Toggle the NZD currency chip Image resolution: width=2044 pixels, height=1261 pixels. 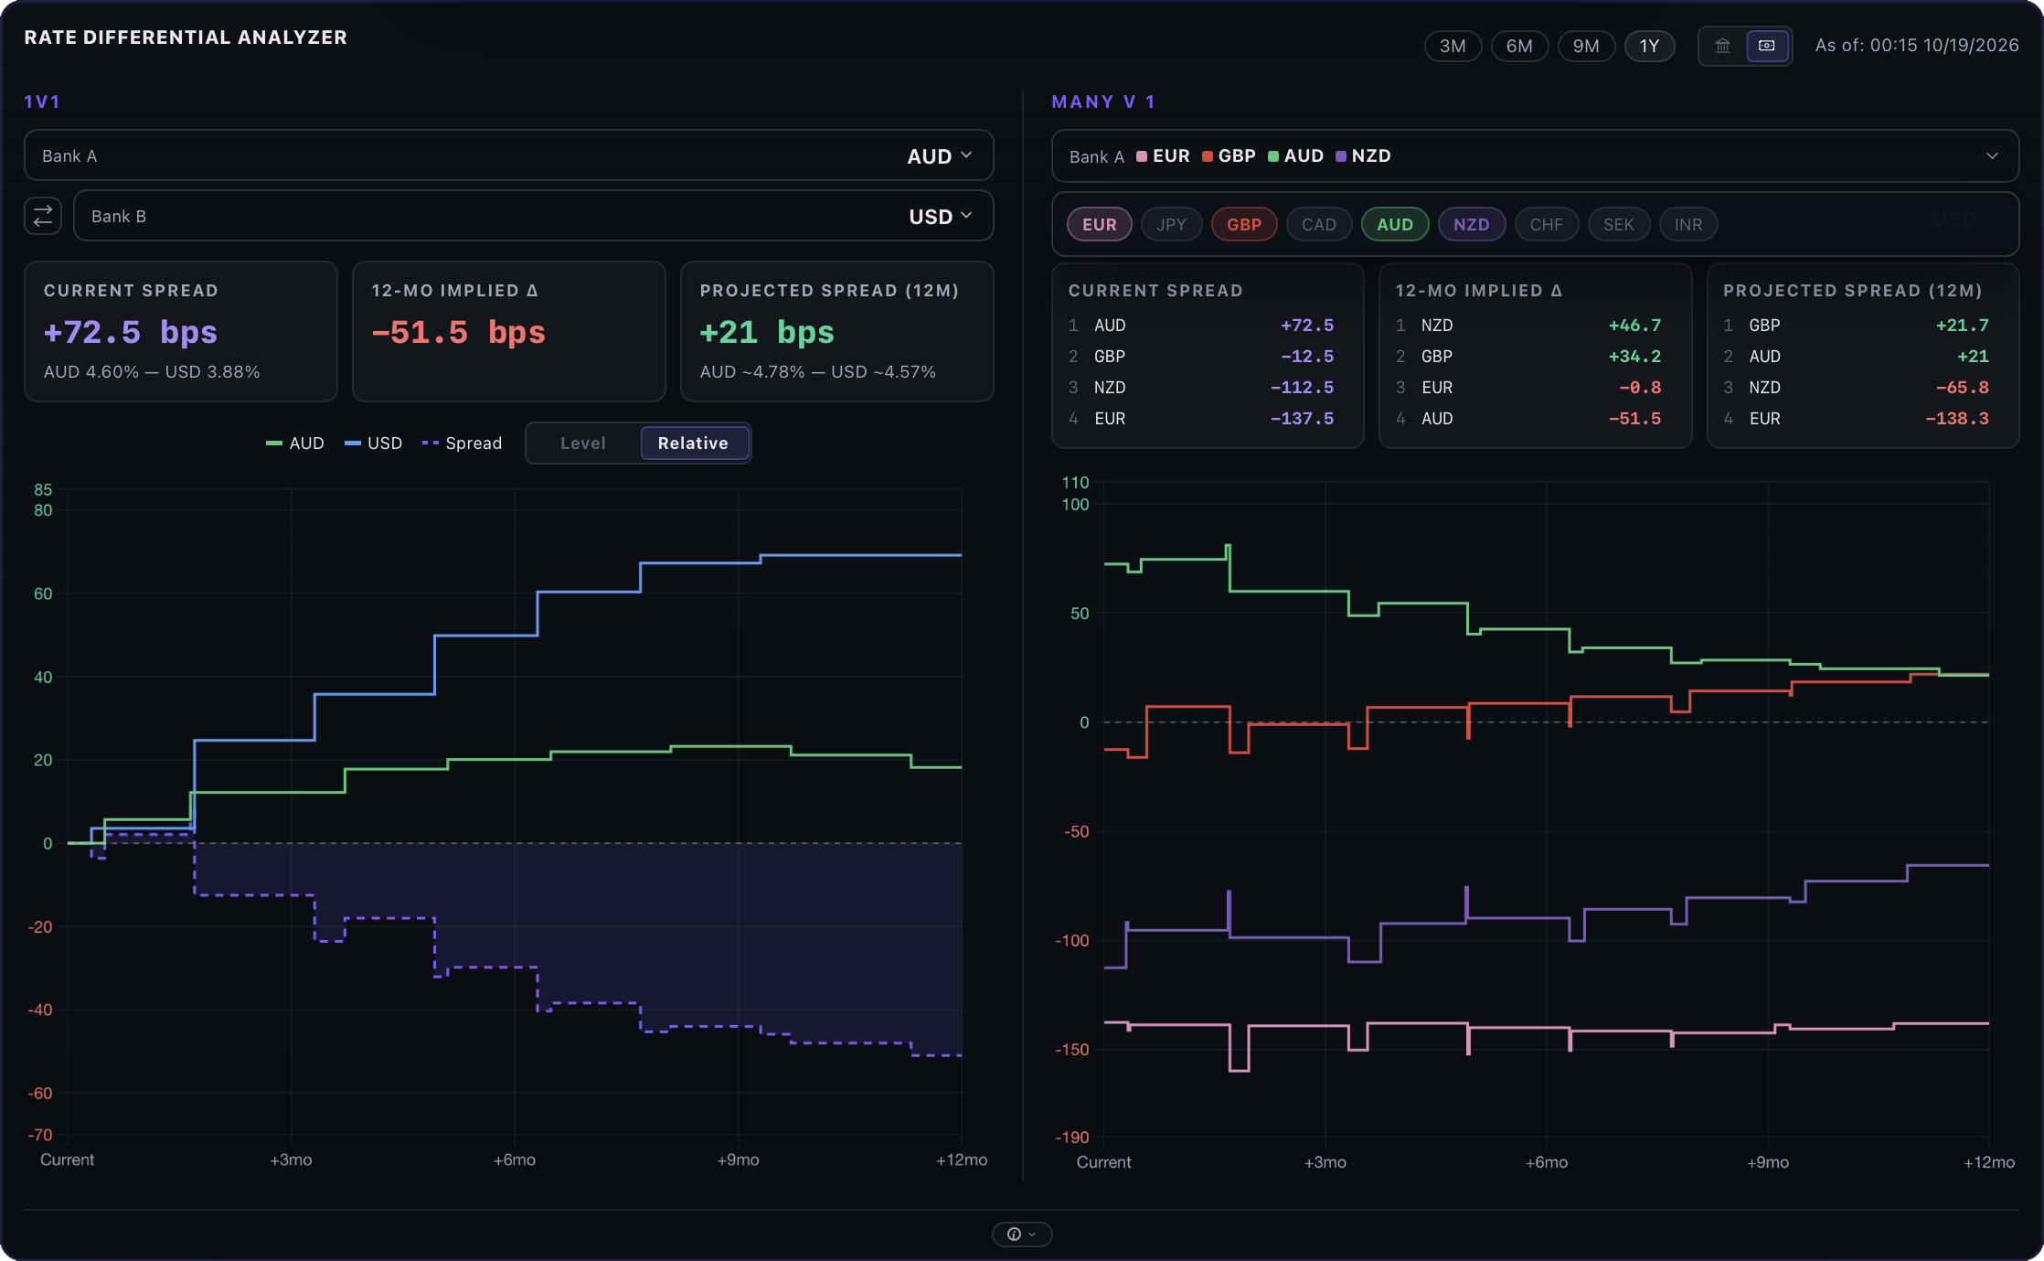tap(1472, 224)
